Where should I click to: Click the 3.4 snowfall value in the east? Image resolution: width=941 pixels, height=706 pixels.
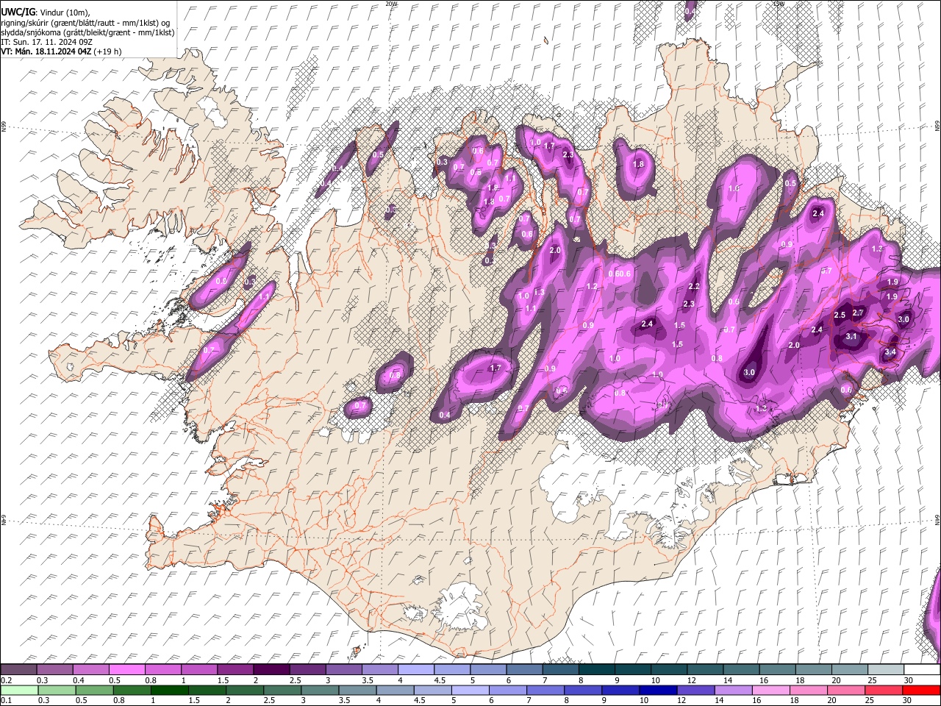890,352
